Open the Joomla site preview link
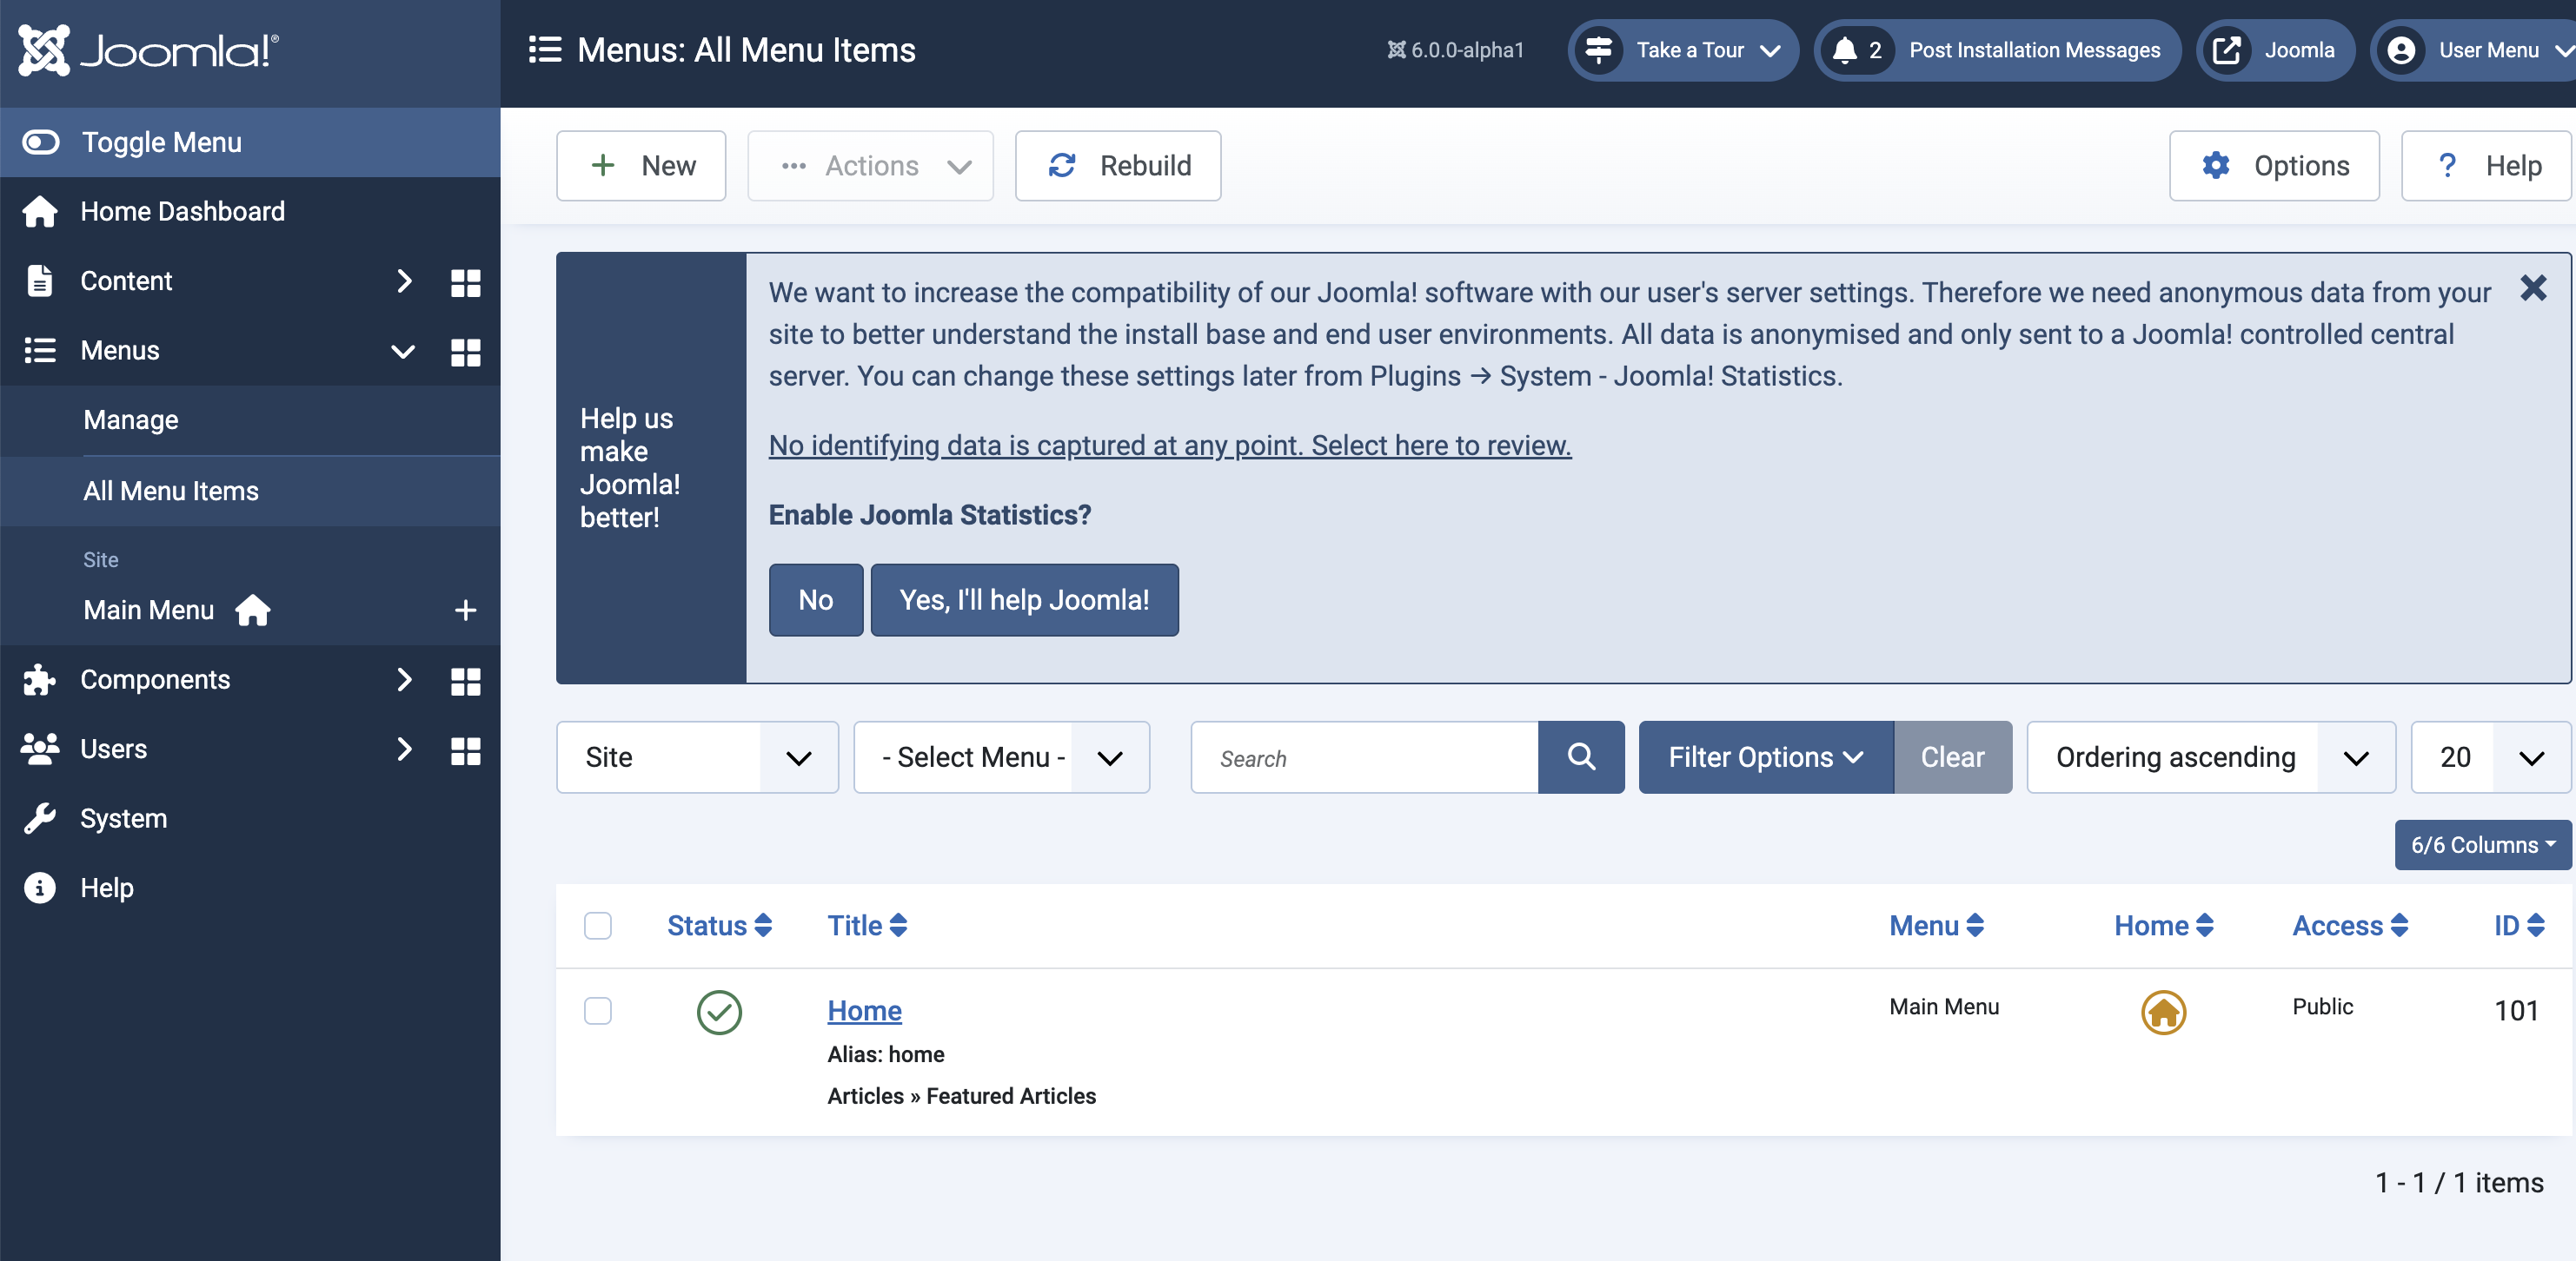Viewport: 2576px width, 1261px height. [2275, 50]
